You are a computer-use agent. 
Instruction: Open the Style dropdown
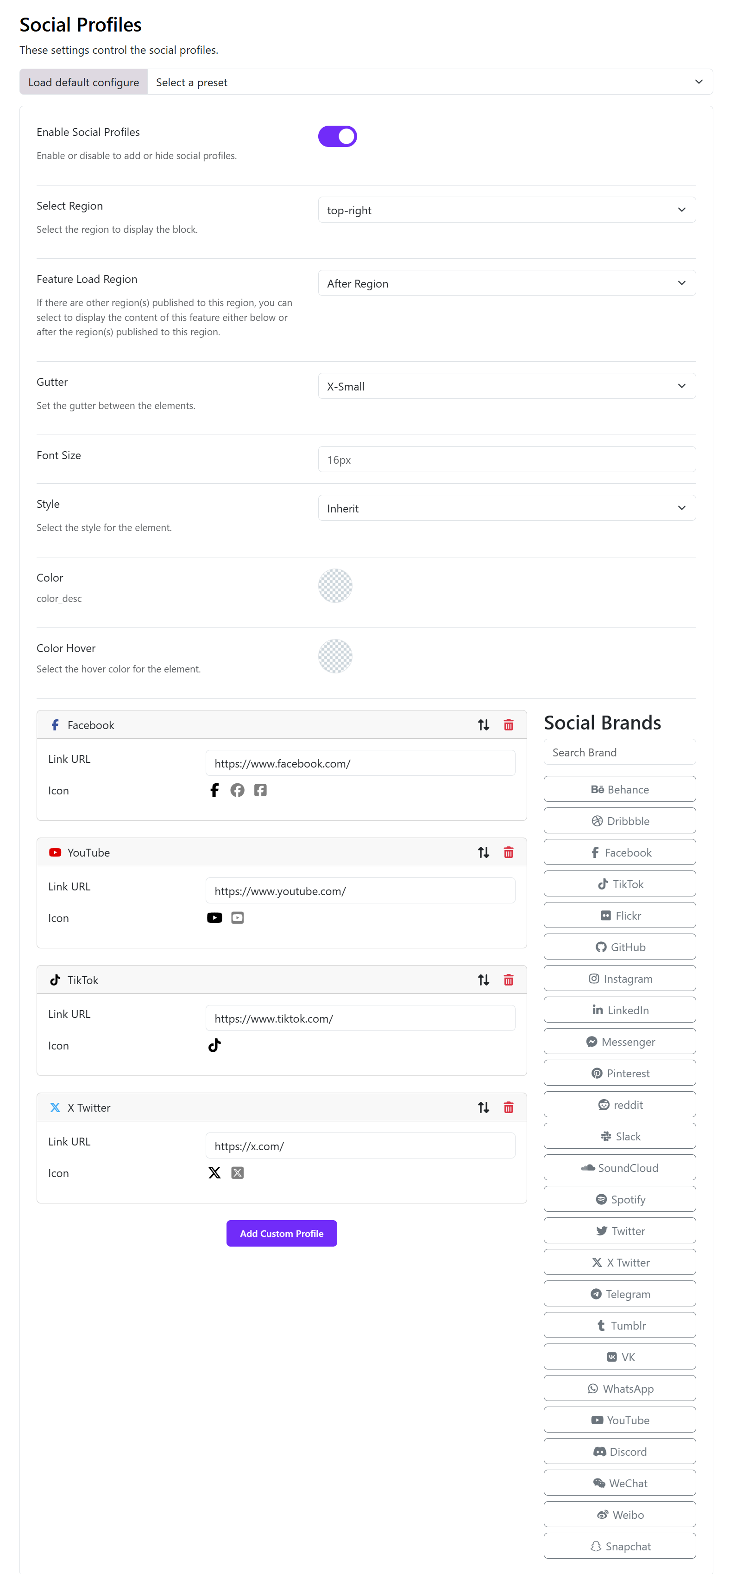[x=507, y=508]
